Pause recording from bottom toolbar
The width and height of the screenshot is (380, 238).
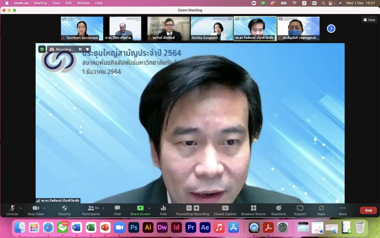189,208
